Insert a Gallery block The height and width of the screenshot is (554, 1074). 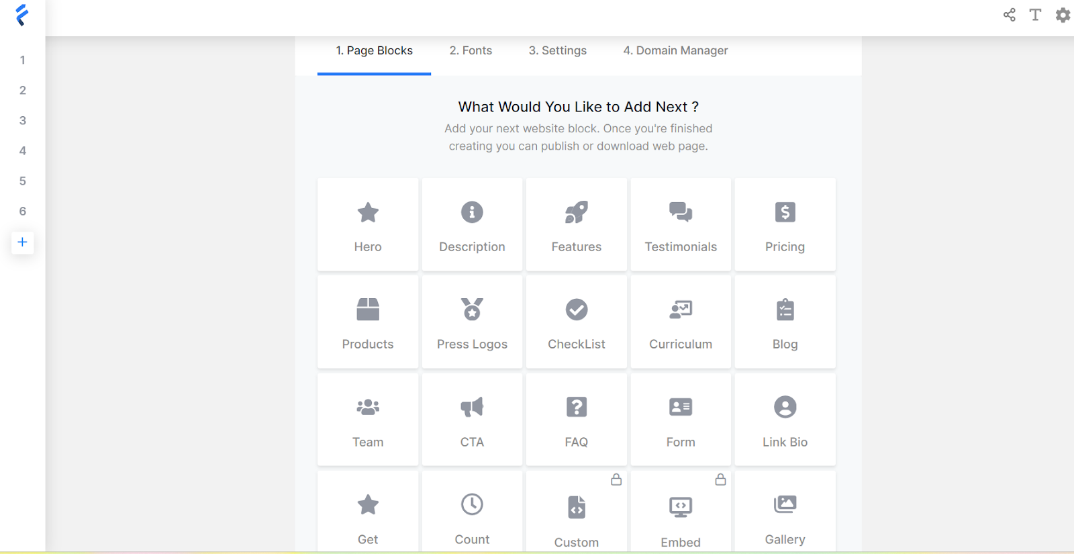(785, 512)
